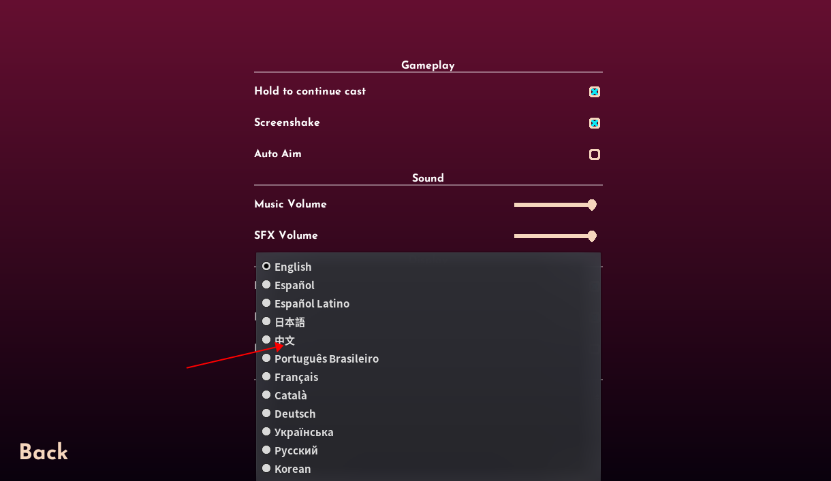This screenshot has height=481, width=831.
Task: Pick Español Latino from the dropdown
Action: pyautogui.click(x=311, y=303)
